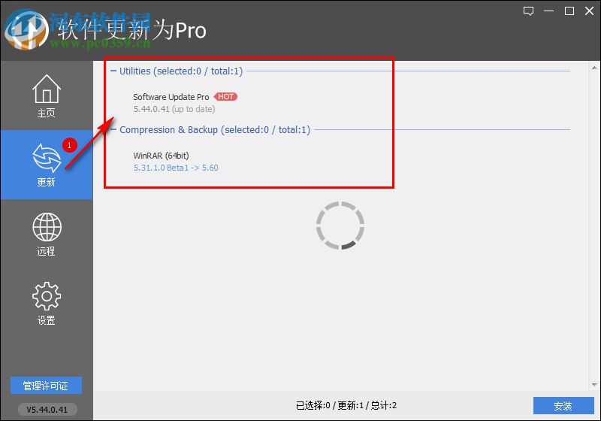Select the WinRAR (64bit) entry

pyautogui.click(x=161, y=156)
